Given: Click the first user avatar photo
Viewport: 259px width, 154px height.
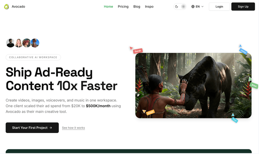Looking at the screenshot, I should coord(10,43).
